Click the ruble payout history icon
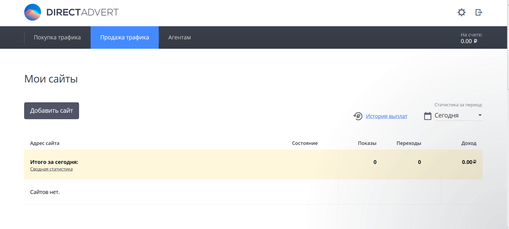 pyautogui.click(x=358, y=116)
